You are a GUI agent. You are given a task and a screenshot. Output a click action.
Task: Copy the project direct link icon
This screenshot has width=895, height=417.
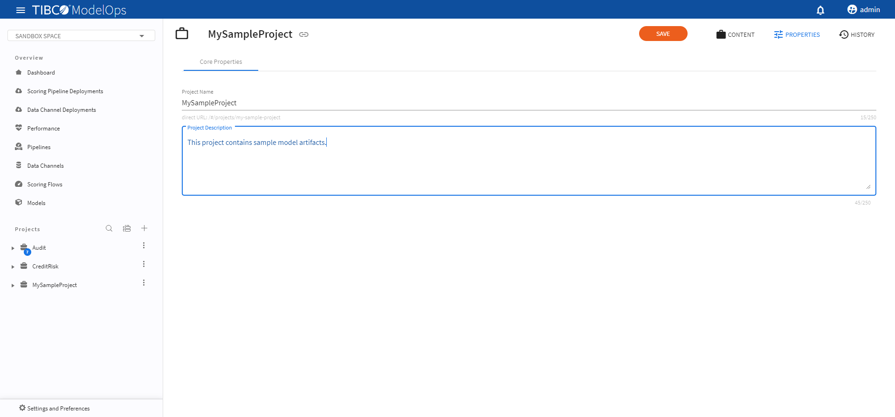(x=304, y=34)
